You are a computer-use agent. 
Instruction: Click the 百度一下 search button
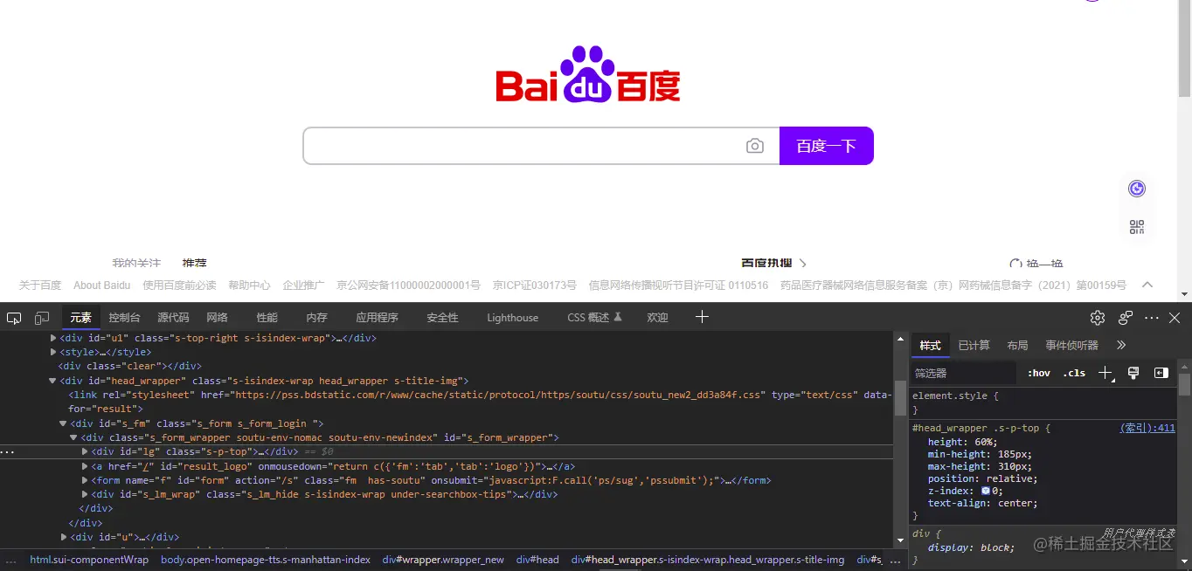click(827, 146)
